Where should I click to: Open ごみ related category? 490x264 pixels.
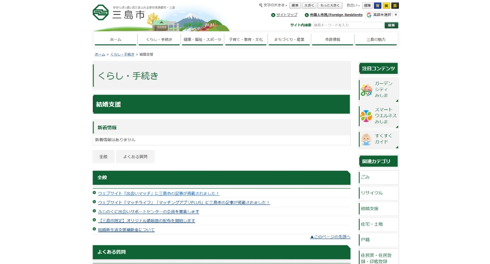click(x=379, y=177)
